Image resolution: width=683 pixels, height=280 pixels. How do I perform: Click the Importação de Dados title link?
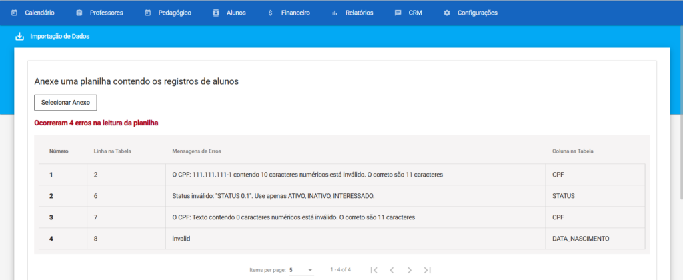pos(60,37)
